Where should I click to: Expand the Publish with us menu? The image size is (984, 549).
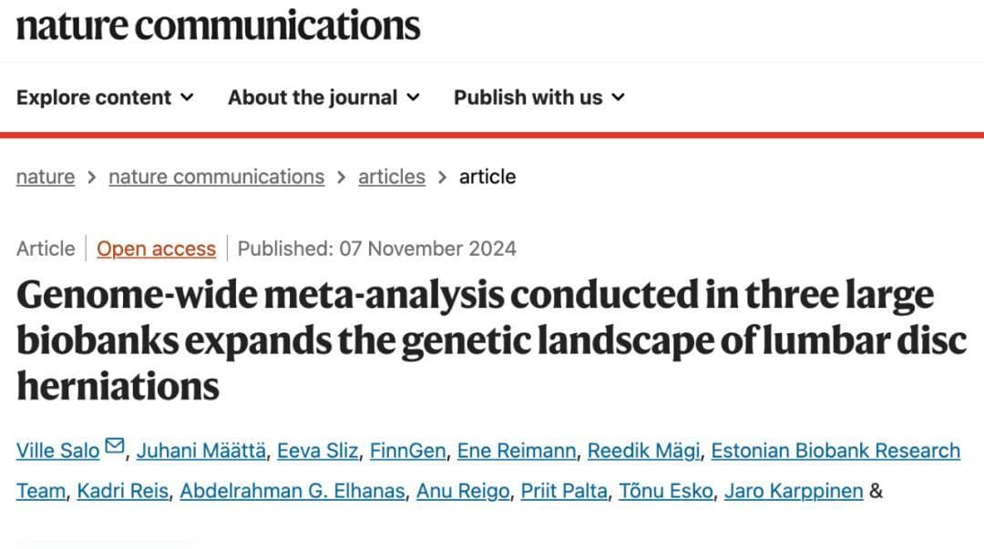tap(539, 97)
